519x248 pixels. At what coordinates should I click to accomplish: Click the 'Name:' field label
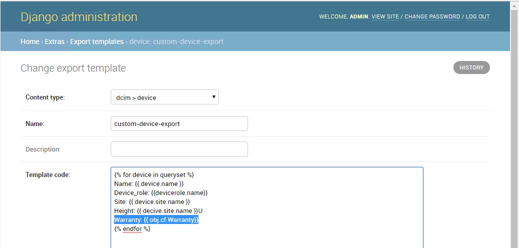pyautogui.click(x=35, y=124)
